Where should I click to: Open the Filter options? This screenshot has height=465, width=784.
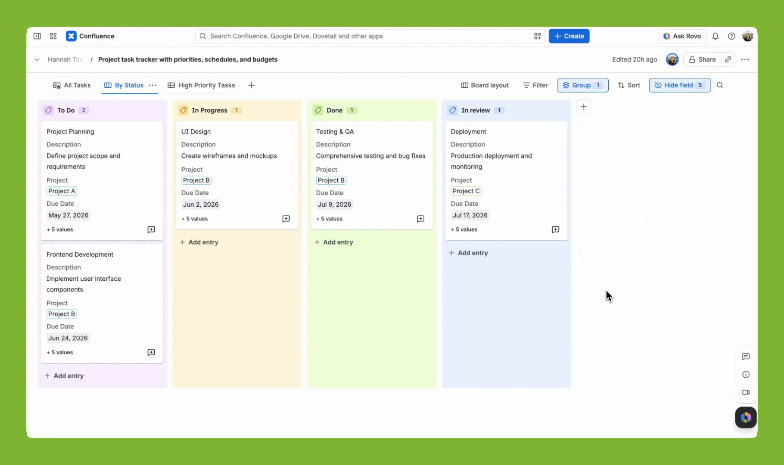tap(535, 85)
